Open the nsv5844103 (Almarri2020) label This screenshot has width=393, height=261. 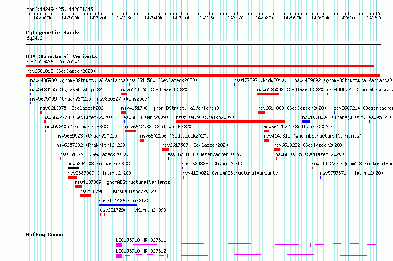click(99, 164)
